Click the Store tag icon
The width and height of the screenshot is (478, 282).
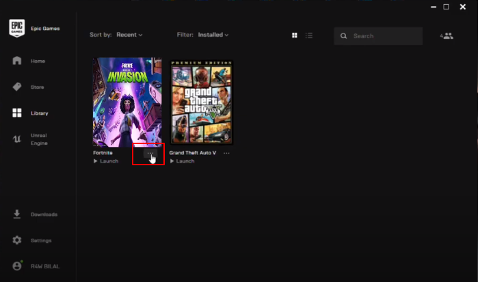(x=17, y=87)
